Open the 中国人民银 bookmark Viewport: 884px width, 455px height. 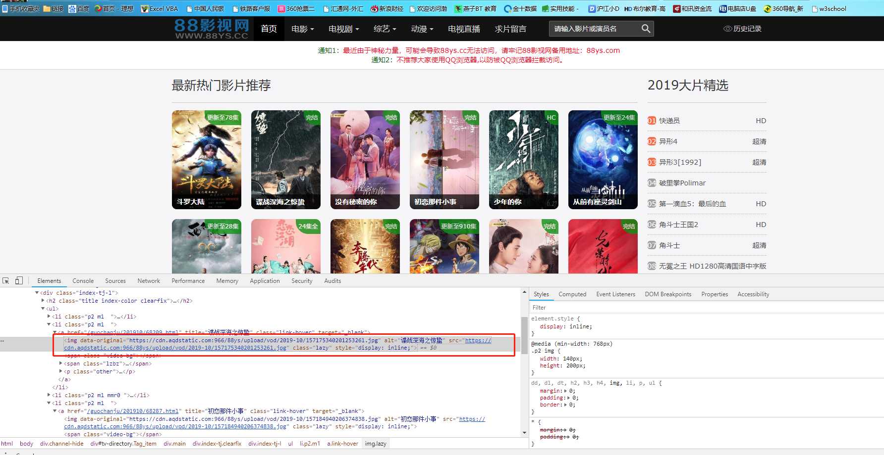click(x=205, y=8)
